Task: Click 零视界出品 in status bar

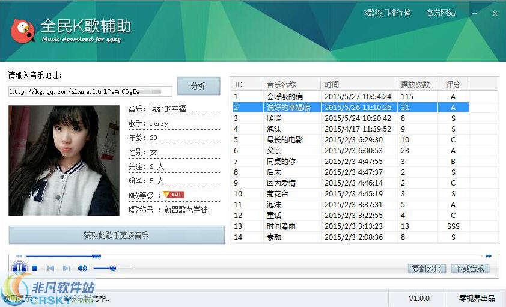Action: (x=477, y=299)
